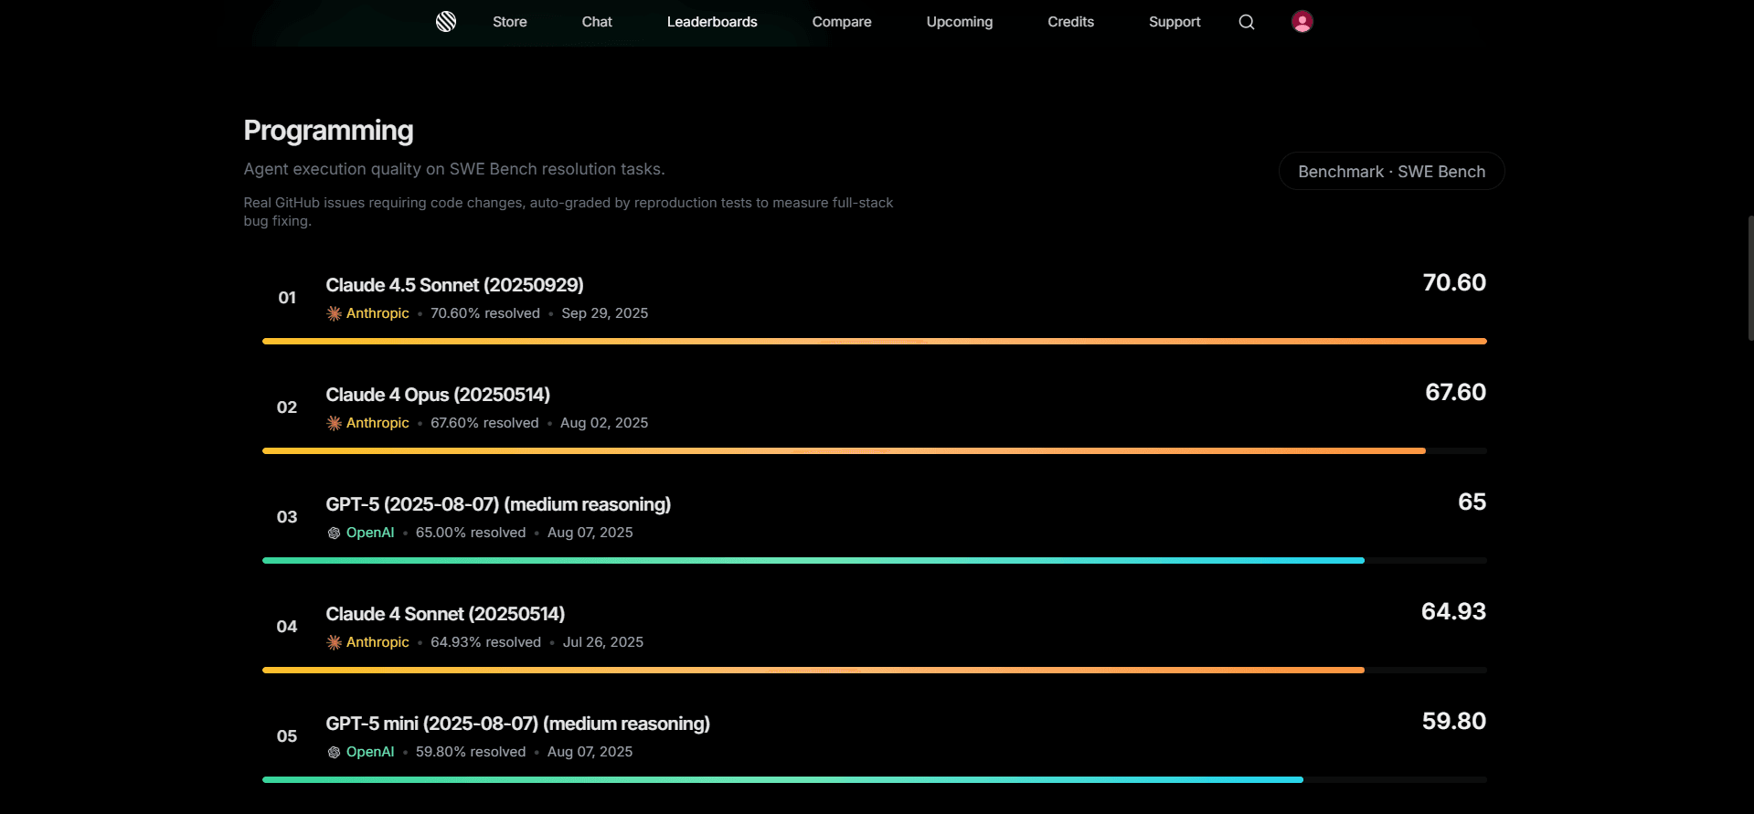The width and height of the screenshot is (1754, 814).
Task: Click rank number 03
Action: pos(287,517)
